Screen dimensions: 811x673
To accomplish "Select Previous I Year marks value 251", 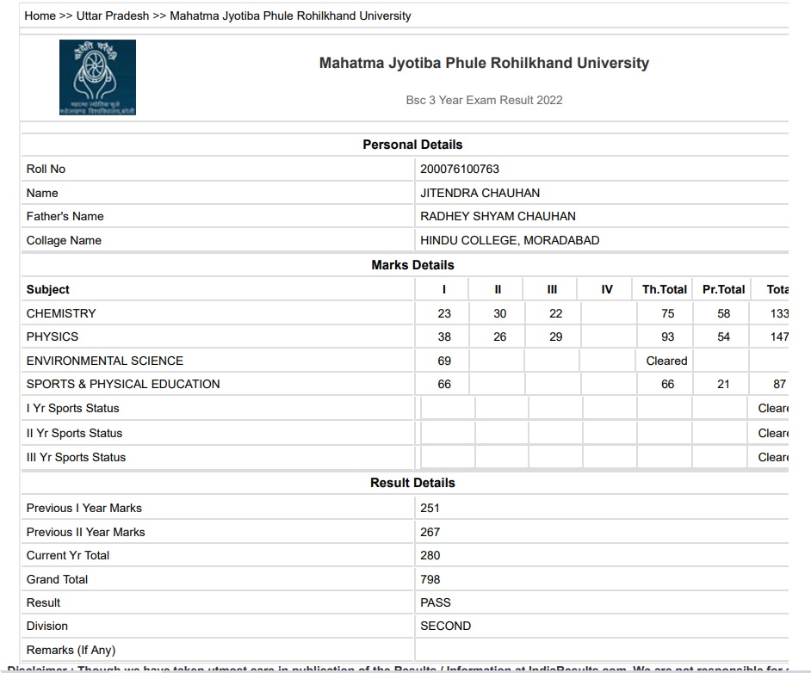I will coord(430,508).
